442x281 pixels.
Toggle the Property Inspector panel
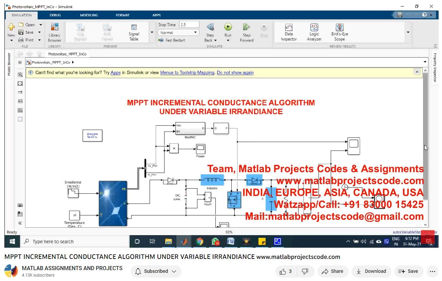click(x=435, y=67)
